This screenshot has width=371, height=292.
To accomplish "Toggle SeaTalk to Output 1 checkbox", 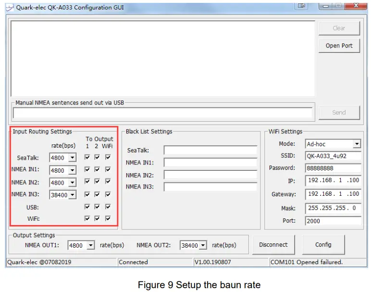I will (87, 157).
